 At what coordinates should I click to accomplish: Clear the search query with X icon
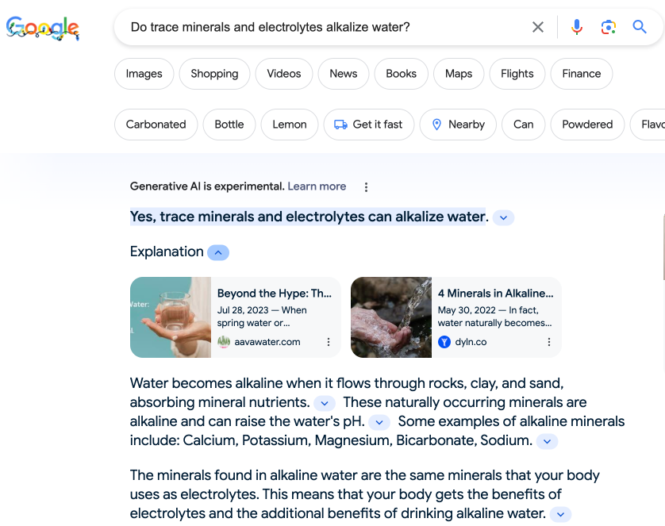pos(538,27)
